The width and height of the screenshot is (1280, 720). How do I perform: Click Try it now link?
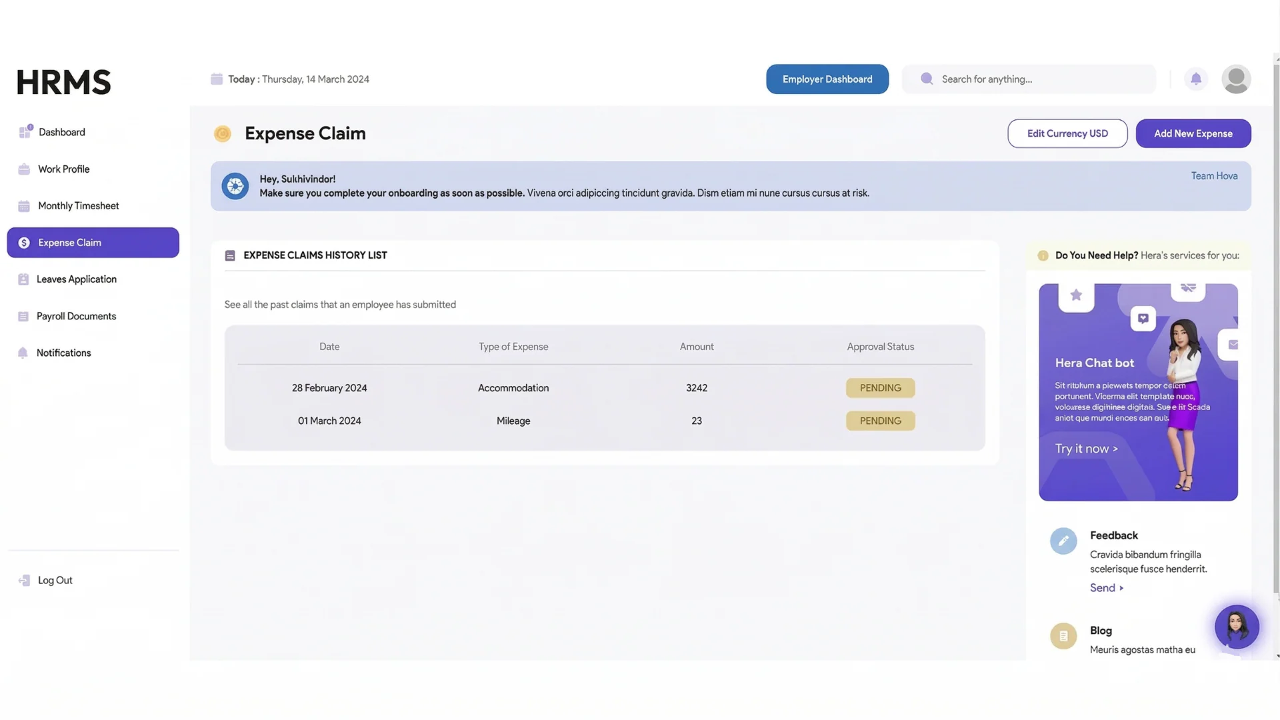click(1086, 449)
